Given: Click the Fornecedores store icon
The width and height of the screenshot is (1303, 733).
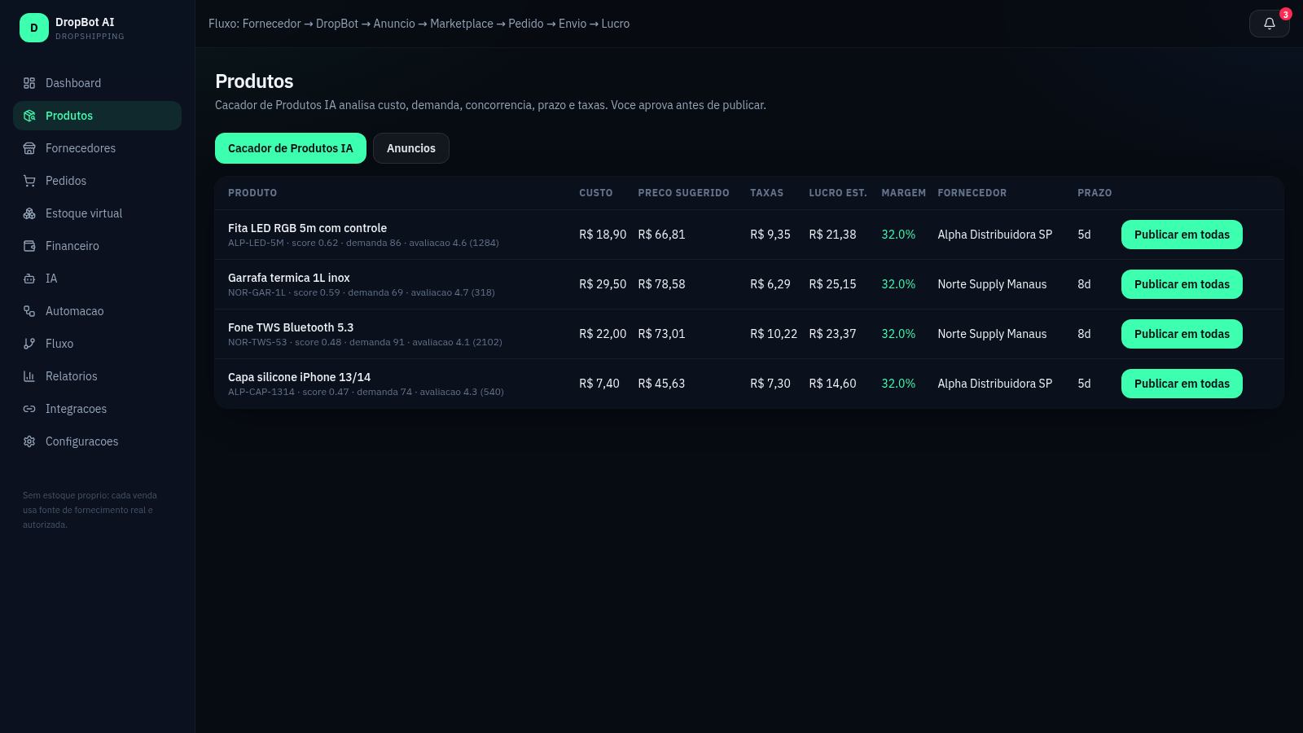Looking at the screenshot, I should (x=29, y=148).
